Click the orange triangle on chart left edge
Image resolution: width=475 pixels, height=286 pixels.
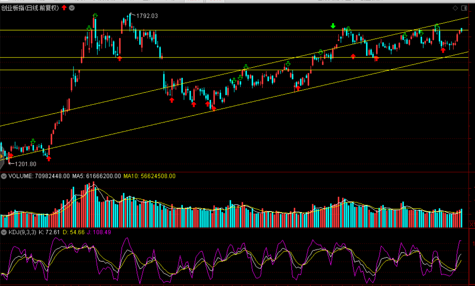[2, 156]
